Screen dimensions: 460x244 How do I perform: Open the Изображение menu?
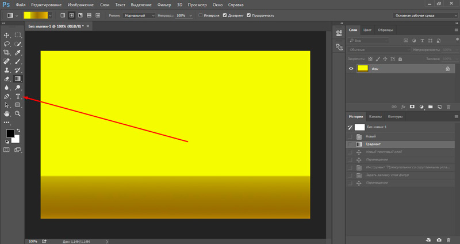(80, 5)
